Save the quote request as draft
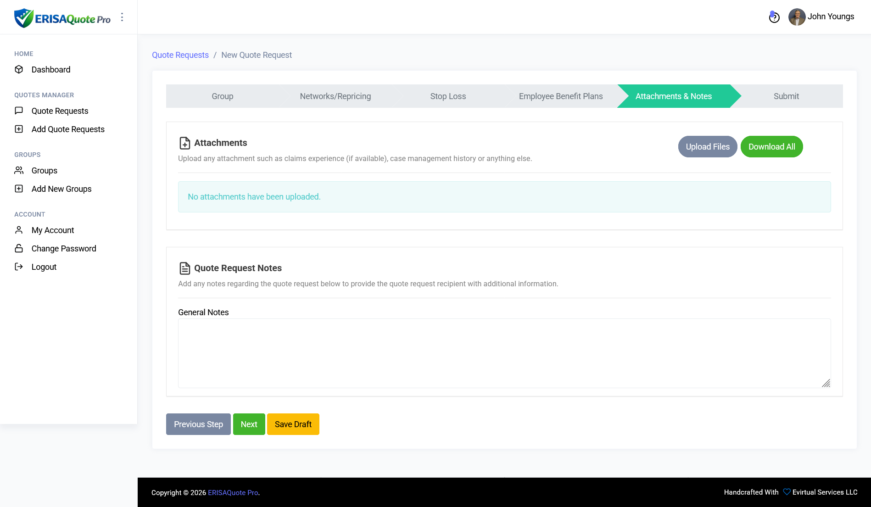This screenshot has width=871, height=507. coord(293,424)
